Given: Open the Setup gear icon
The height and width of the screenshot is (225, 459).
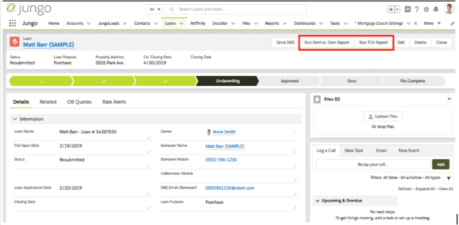Looking at the screenshot, I should [x=426, y=10].
